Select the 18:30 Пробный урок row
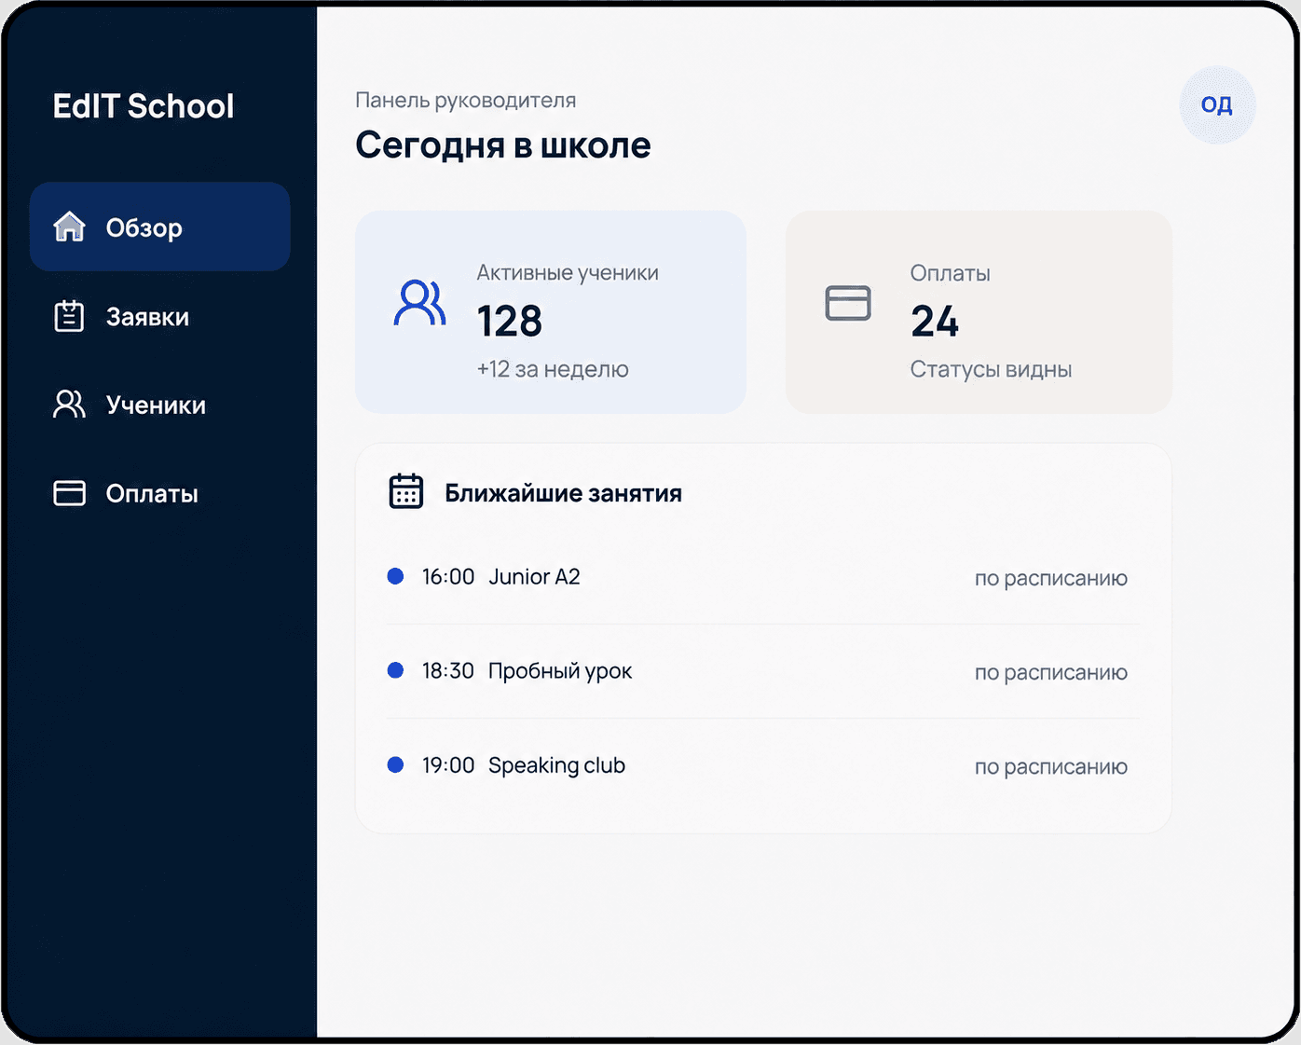The width and height of the screenshot is (1301, 1045). point(763,671)
